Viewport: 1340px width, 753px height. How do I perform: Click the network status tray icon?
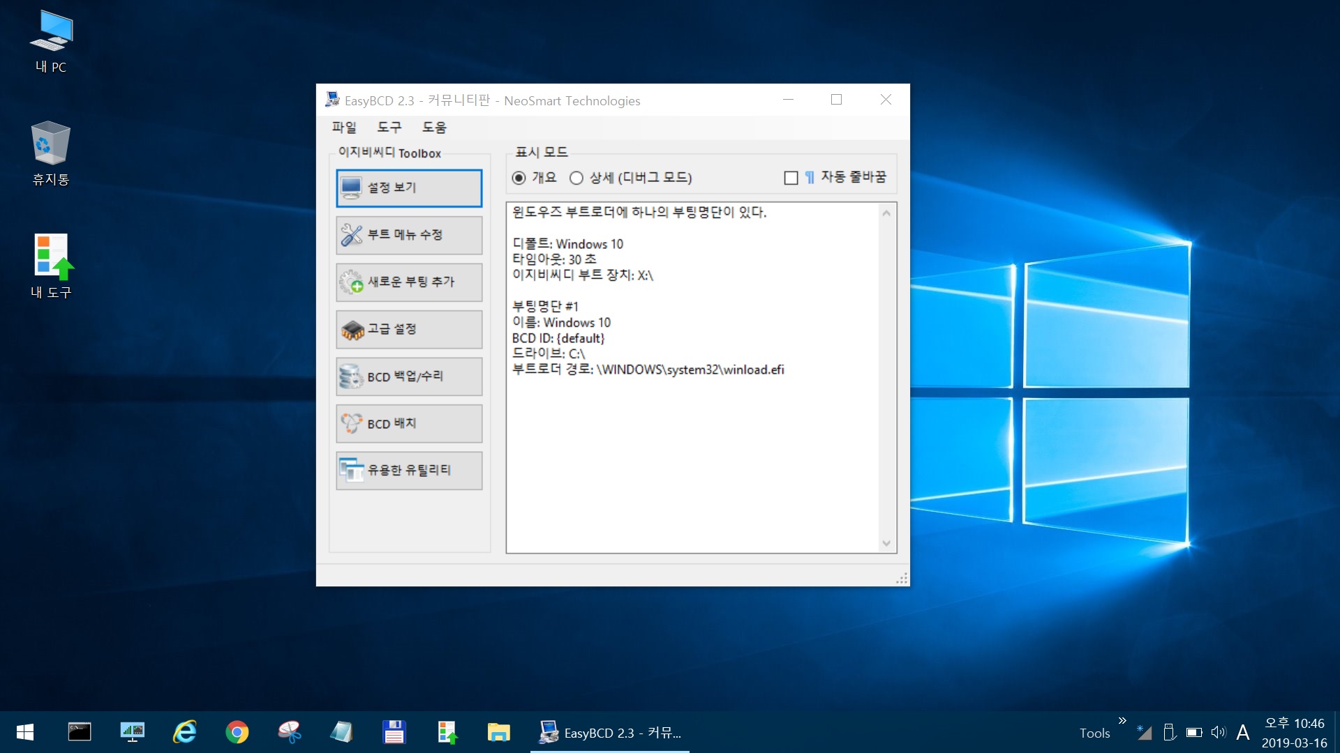coord(1144,732)
